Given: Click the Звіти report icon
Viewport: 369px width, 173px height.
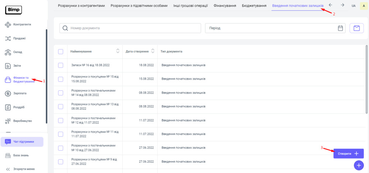Looking at the screenshot, I should click(8, 66).
